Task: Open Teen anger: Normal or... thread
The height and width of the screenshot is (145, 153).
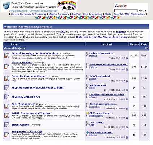Action: (103, 104)
